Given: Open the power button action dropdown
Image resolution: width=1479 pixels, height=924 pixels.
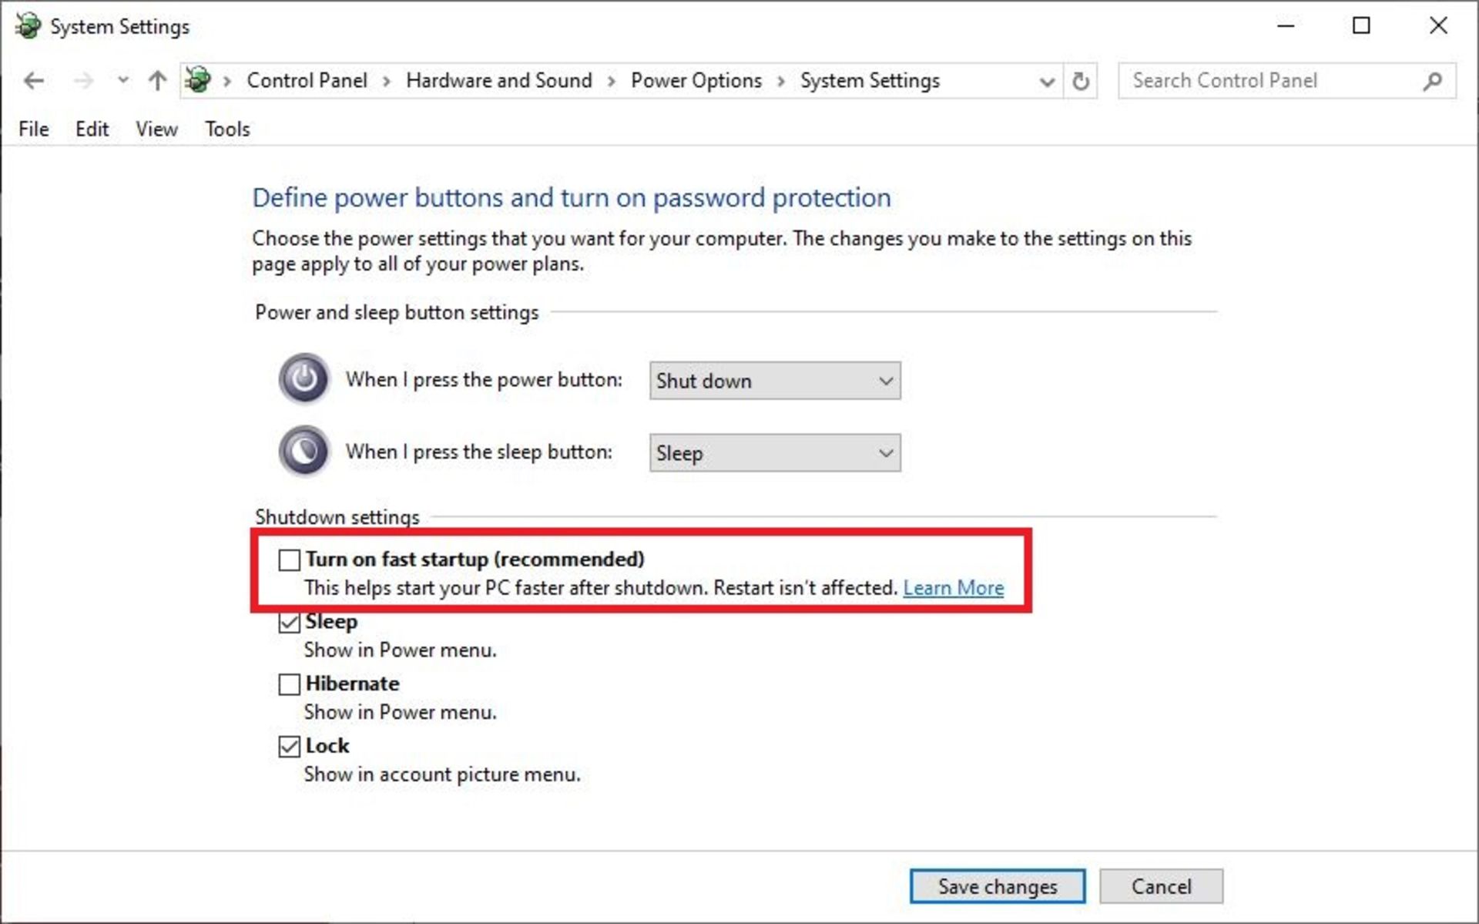Looking at the screenshot, I should pyautogui.click(x=774, y=381).
